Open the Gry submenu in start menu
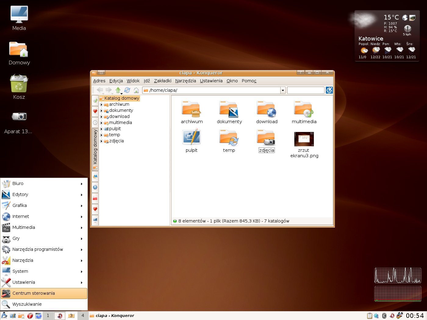This screenshot has height=320, width=427. [x=44, y=238]
